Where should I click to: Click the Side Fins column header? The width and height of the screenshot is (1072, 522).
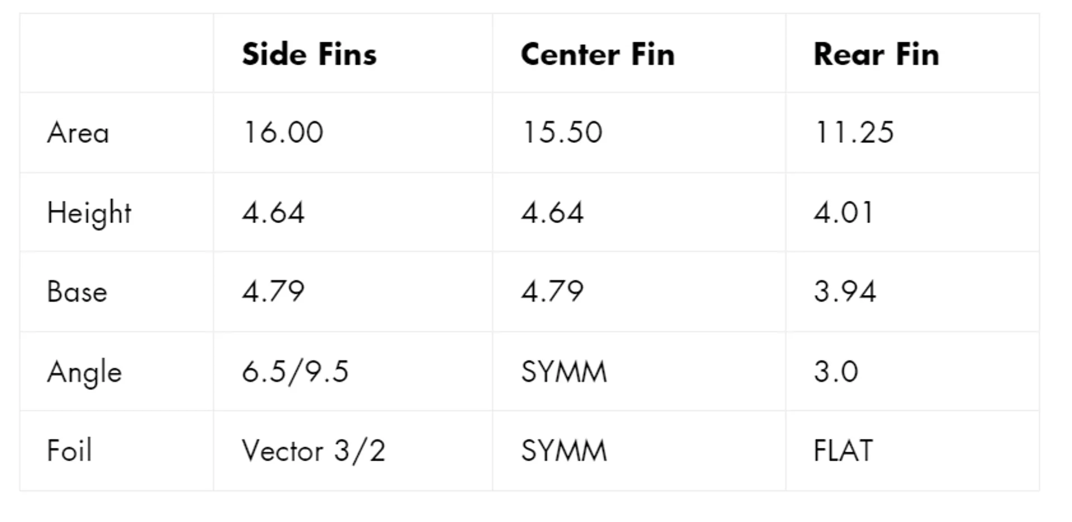(309, 54)
